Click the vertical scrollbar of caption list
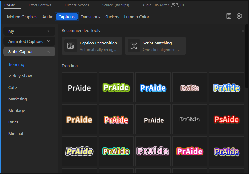The height and width of the screenshot is (174, 249). click(x=247, y=56)
